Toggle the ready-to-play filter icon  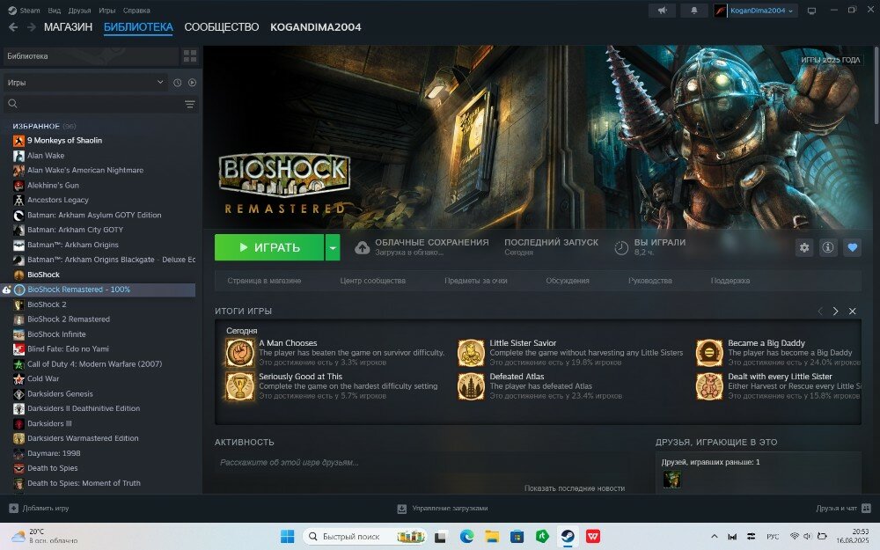tap(192, 83)
